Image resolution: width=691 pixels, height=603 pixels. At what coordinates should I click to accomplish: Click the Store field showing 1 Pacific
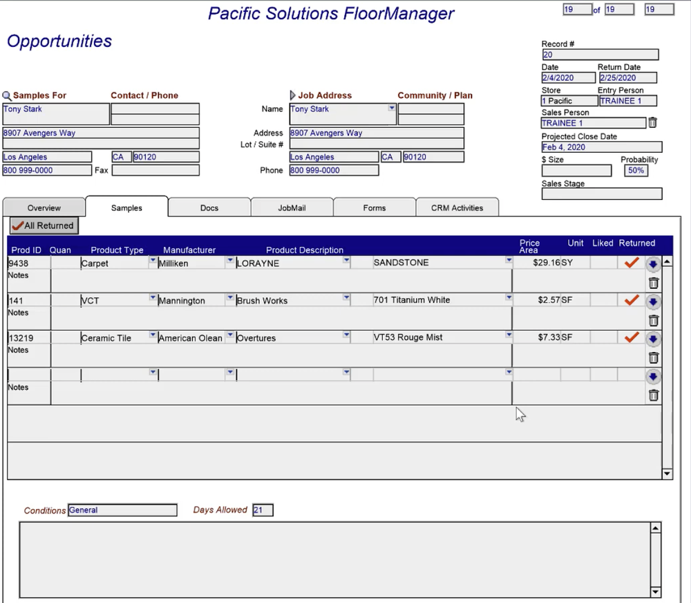click(569, 100)
